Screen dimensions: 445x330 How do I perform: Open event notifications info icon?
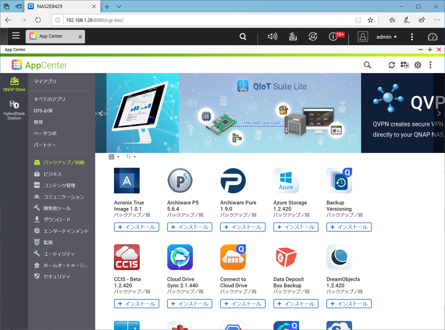click(333, 37)
